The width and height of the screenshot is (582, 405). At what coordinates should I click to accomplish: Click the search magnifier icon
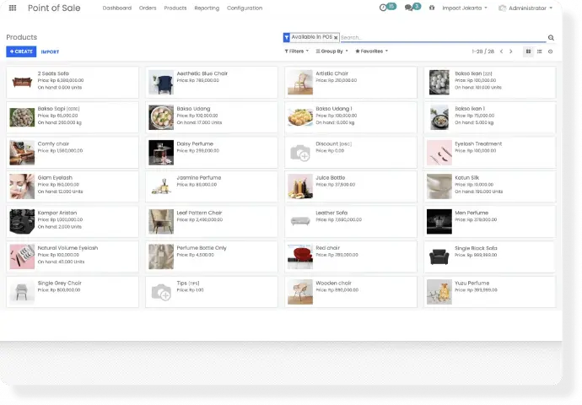click(551, 37)
